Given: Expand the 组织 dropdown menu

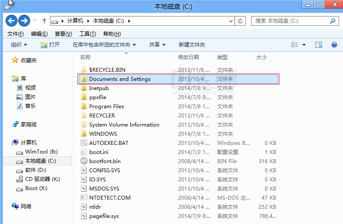Looking at the screenshot, I should point(19,45).
